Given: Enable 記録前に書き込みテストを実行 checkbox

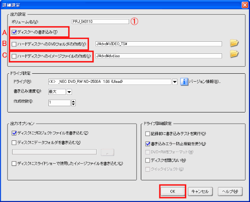Looking at the screenshot, I should [147, 134].
